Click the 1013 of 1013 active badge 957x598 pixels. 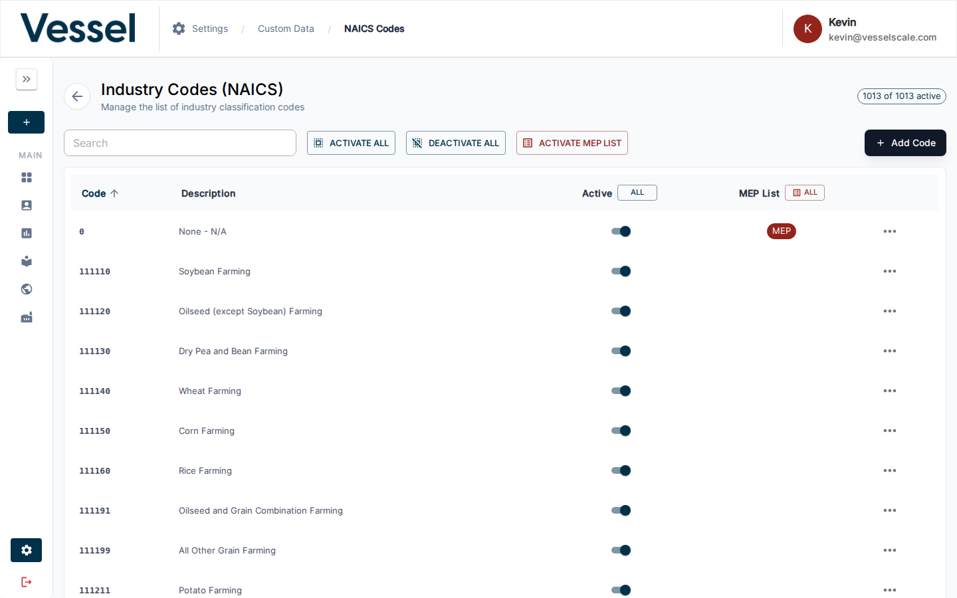click(x=902, y=96)
